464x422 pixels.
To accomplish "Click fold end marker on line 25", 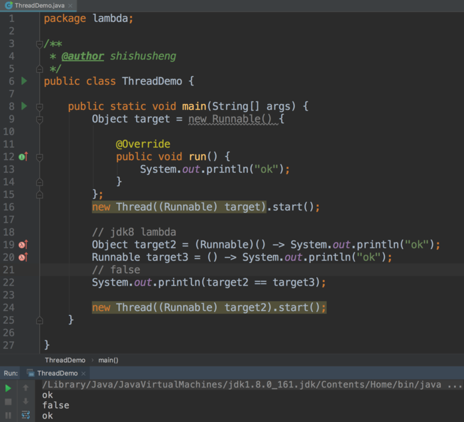I will 39,320.
